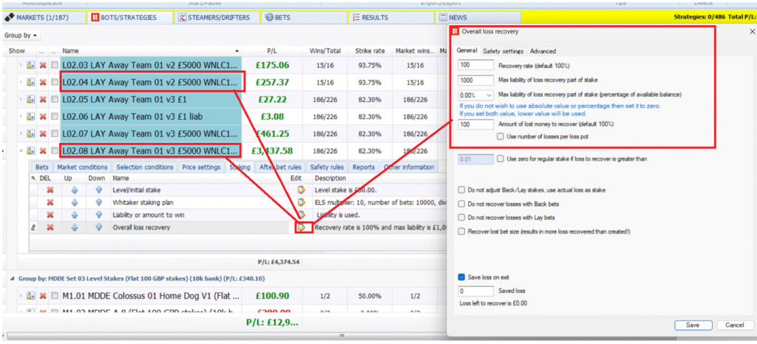Sort strategies by the Name column header
757x344 pixels.
[x=151, y=51]
